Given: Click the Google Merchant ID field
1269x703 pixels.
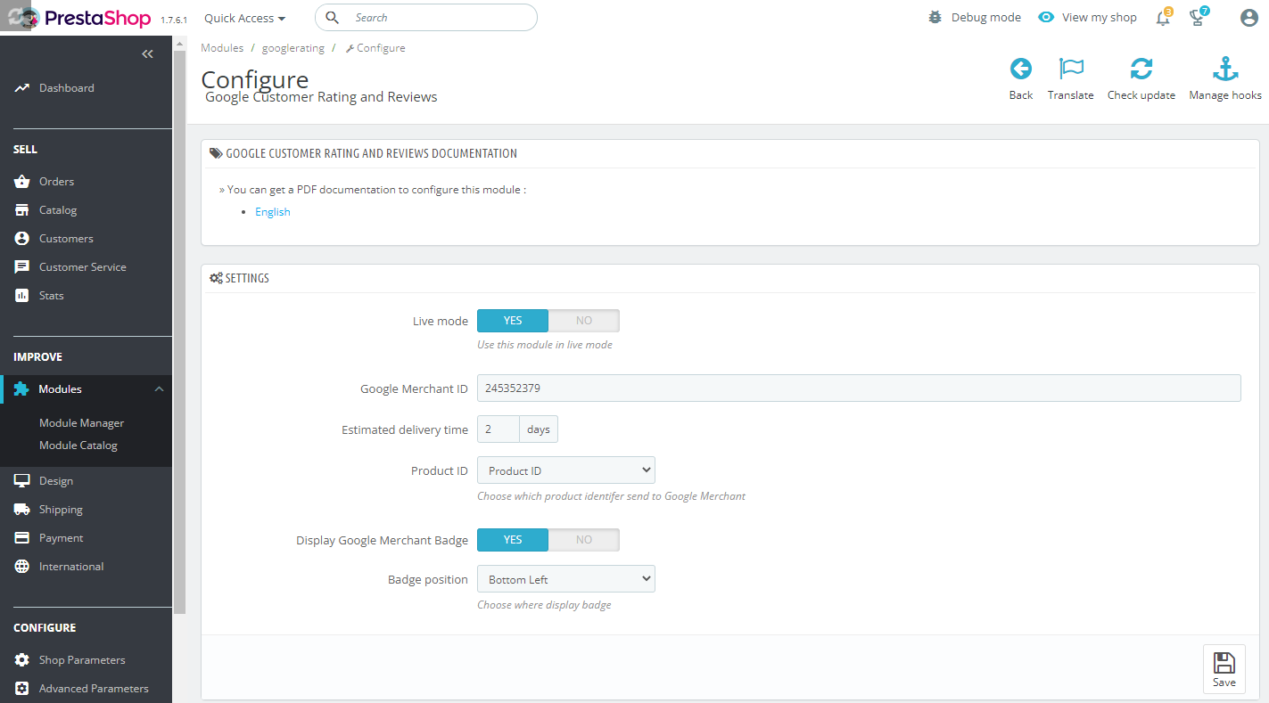Looking at the screenshot, I should pyautogui.click(x=859, y=388).
